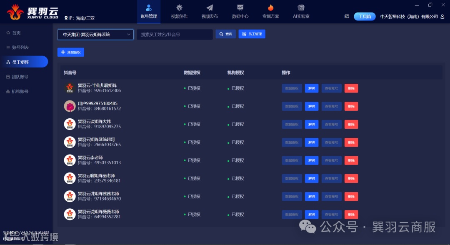This screenshot has height=245, width=450.
Task: Open the 视频发布 tab
Action: (x=210, y=12)
